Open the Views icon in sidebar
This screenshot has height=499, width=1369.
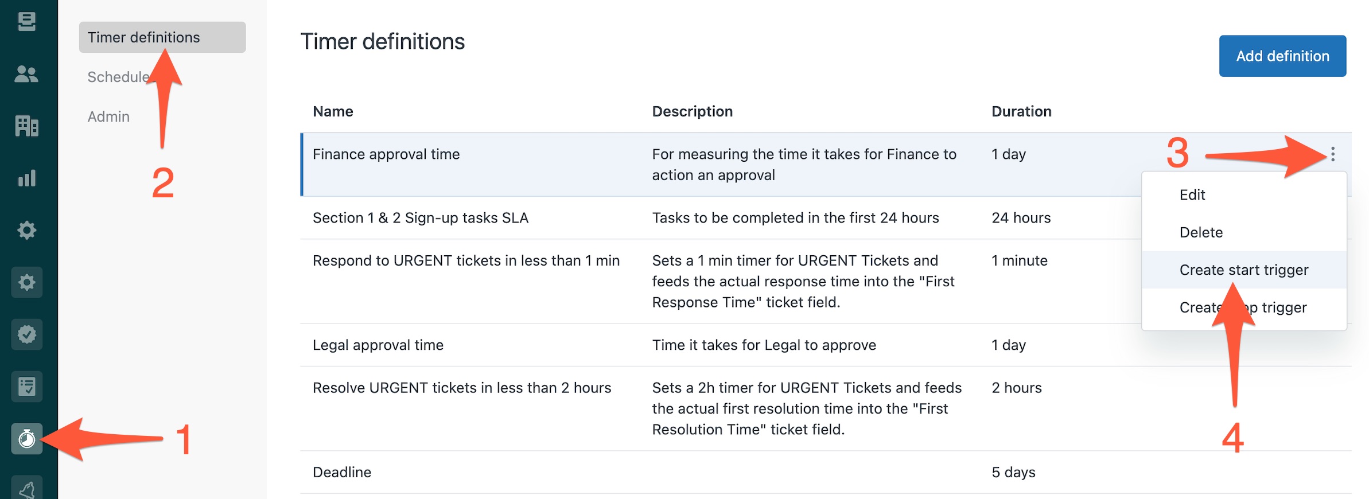(26, 22)
